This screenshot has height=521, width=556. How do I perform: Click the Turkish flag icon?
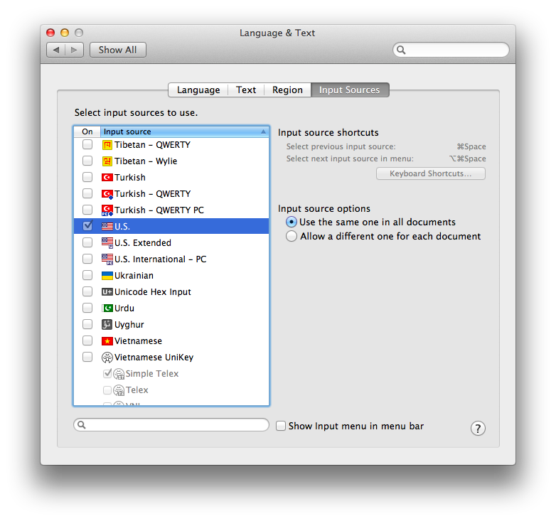[x=107, y=177]
